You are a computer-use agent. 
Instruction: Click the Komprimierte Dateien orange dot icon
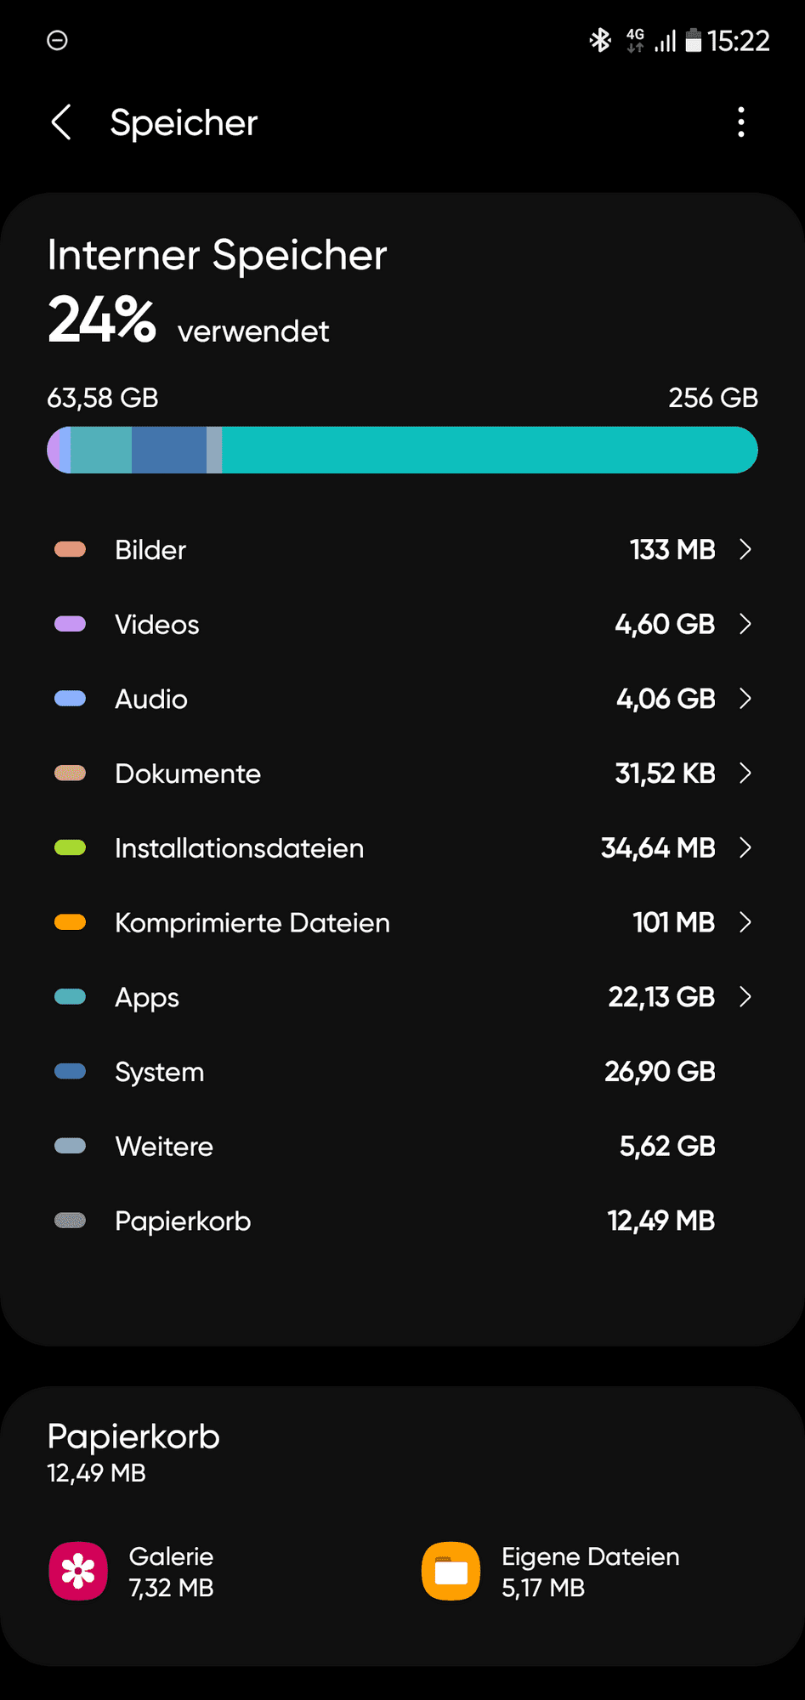pos(70,922)
